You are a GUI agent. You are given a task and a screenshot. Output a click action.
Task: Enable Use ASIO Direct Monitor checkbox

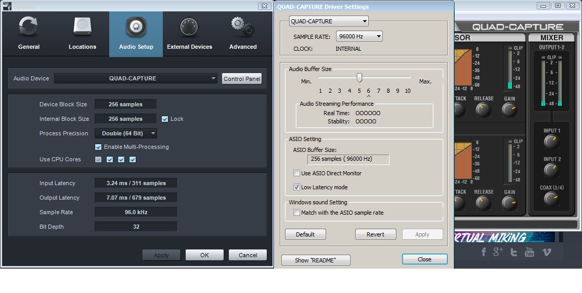296,173
